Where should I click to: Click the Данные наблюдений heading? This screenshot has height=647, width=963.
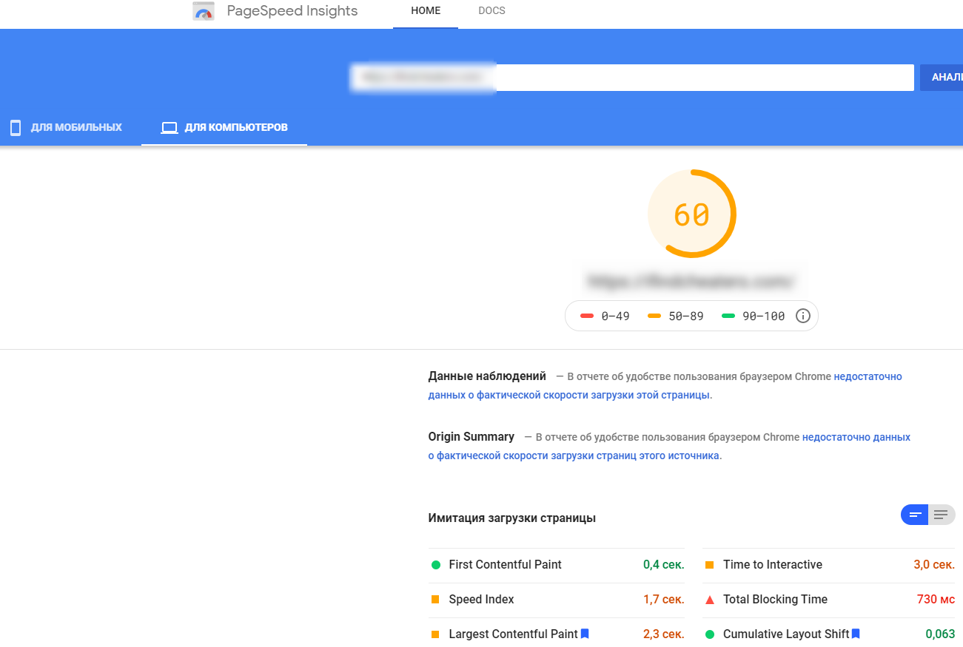(x=487, y=376)
